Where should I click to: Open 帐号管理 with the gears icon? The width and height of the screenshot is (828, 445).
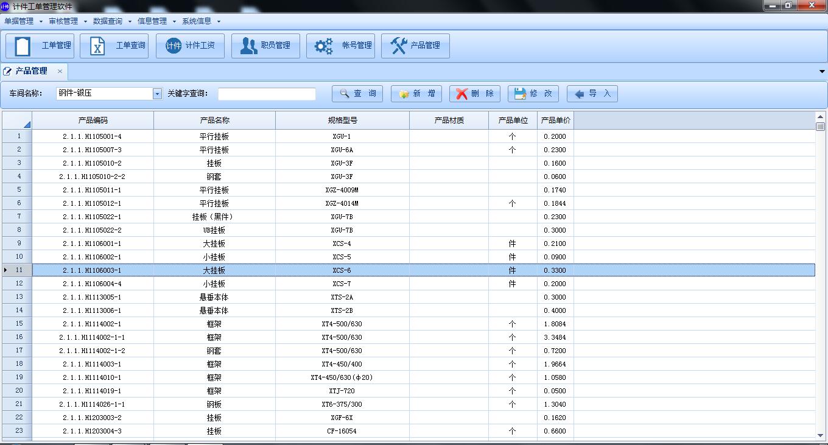[340, 46]
